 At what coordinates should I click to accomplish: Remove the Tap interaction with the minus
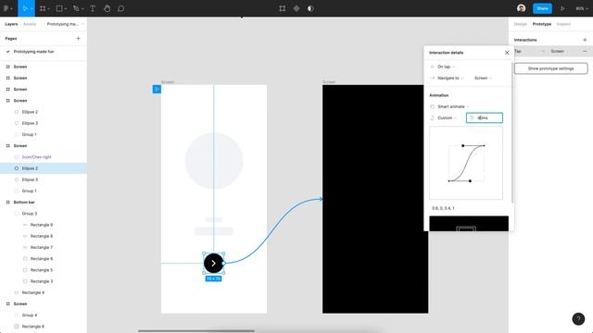pyautogui.click(x=585, y=52)
